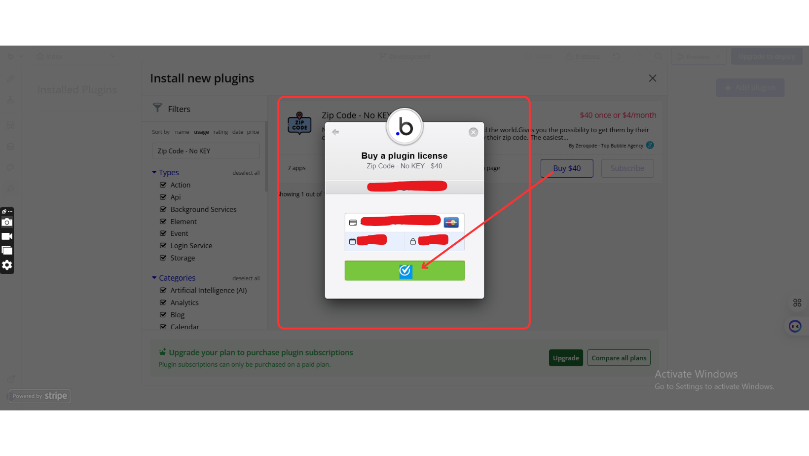Sort plugins by name
The width and height of the screenshot is (809, 456).
[182, 132]
